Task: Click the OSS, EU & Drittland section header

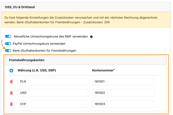Action: click(20, 7)
